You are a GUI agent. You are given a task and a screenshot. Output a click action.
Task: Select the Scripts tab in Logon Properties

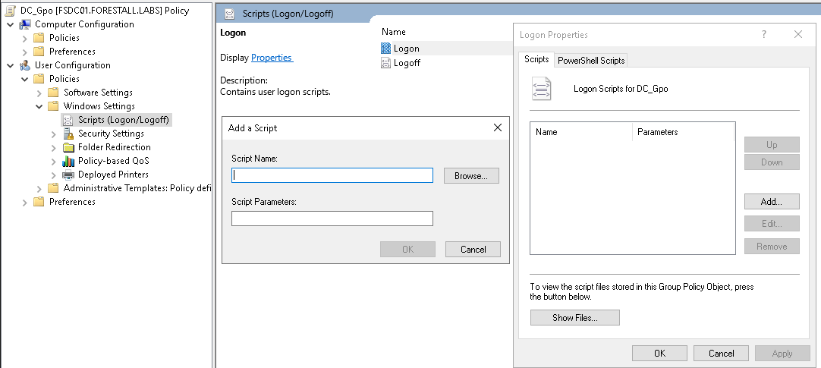(536, 60)
